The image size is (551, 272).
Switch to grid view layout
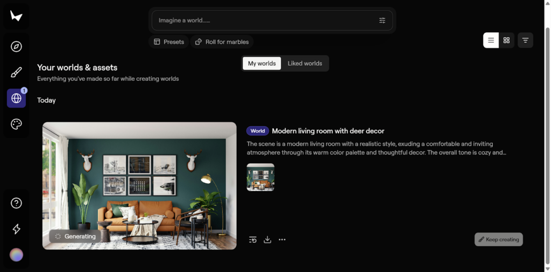coord(506,40)
